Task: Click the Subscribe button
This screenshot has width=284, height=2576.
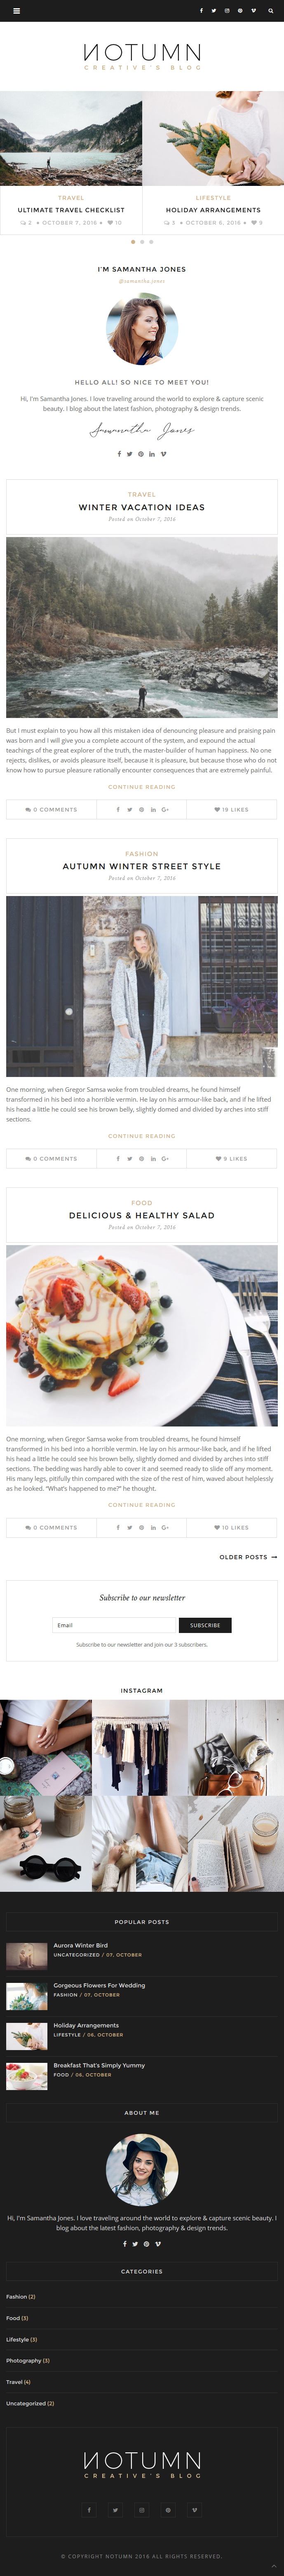Action: point(205,1625)
